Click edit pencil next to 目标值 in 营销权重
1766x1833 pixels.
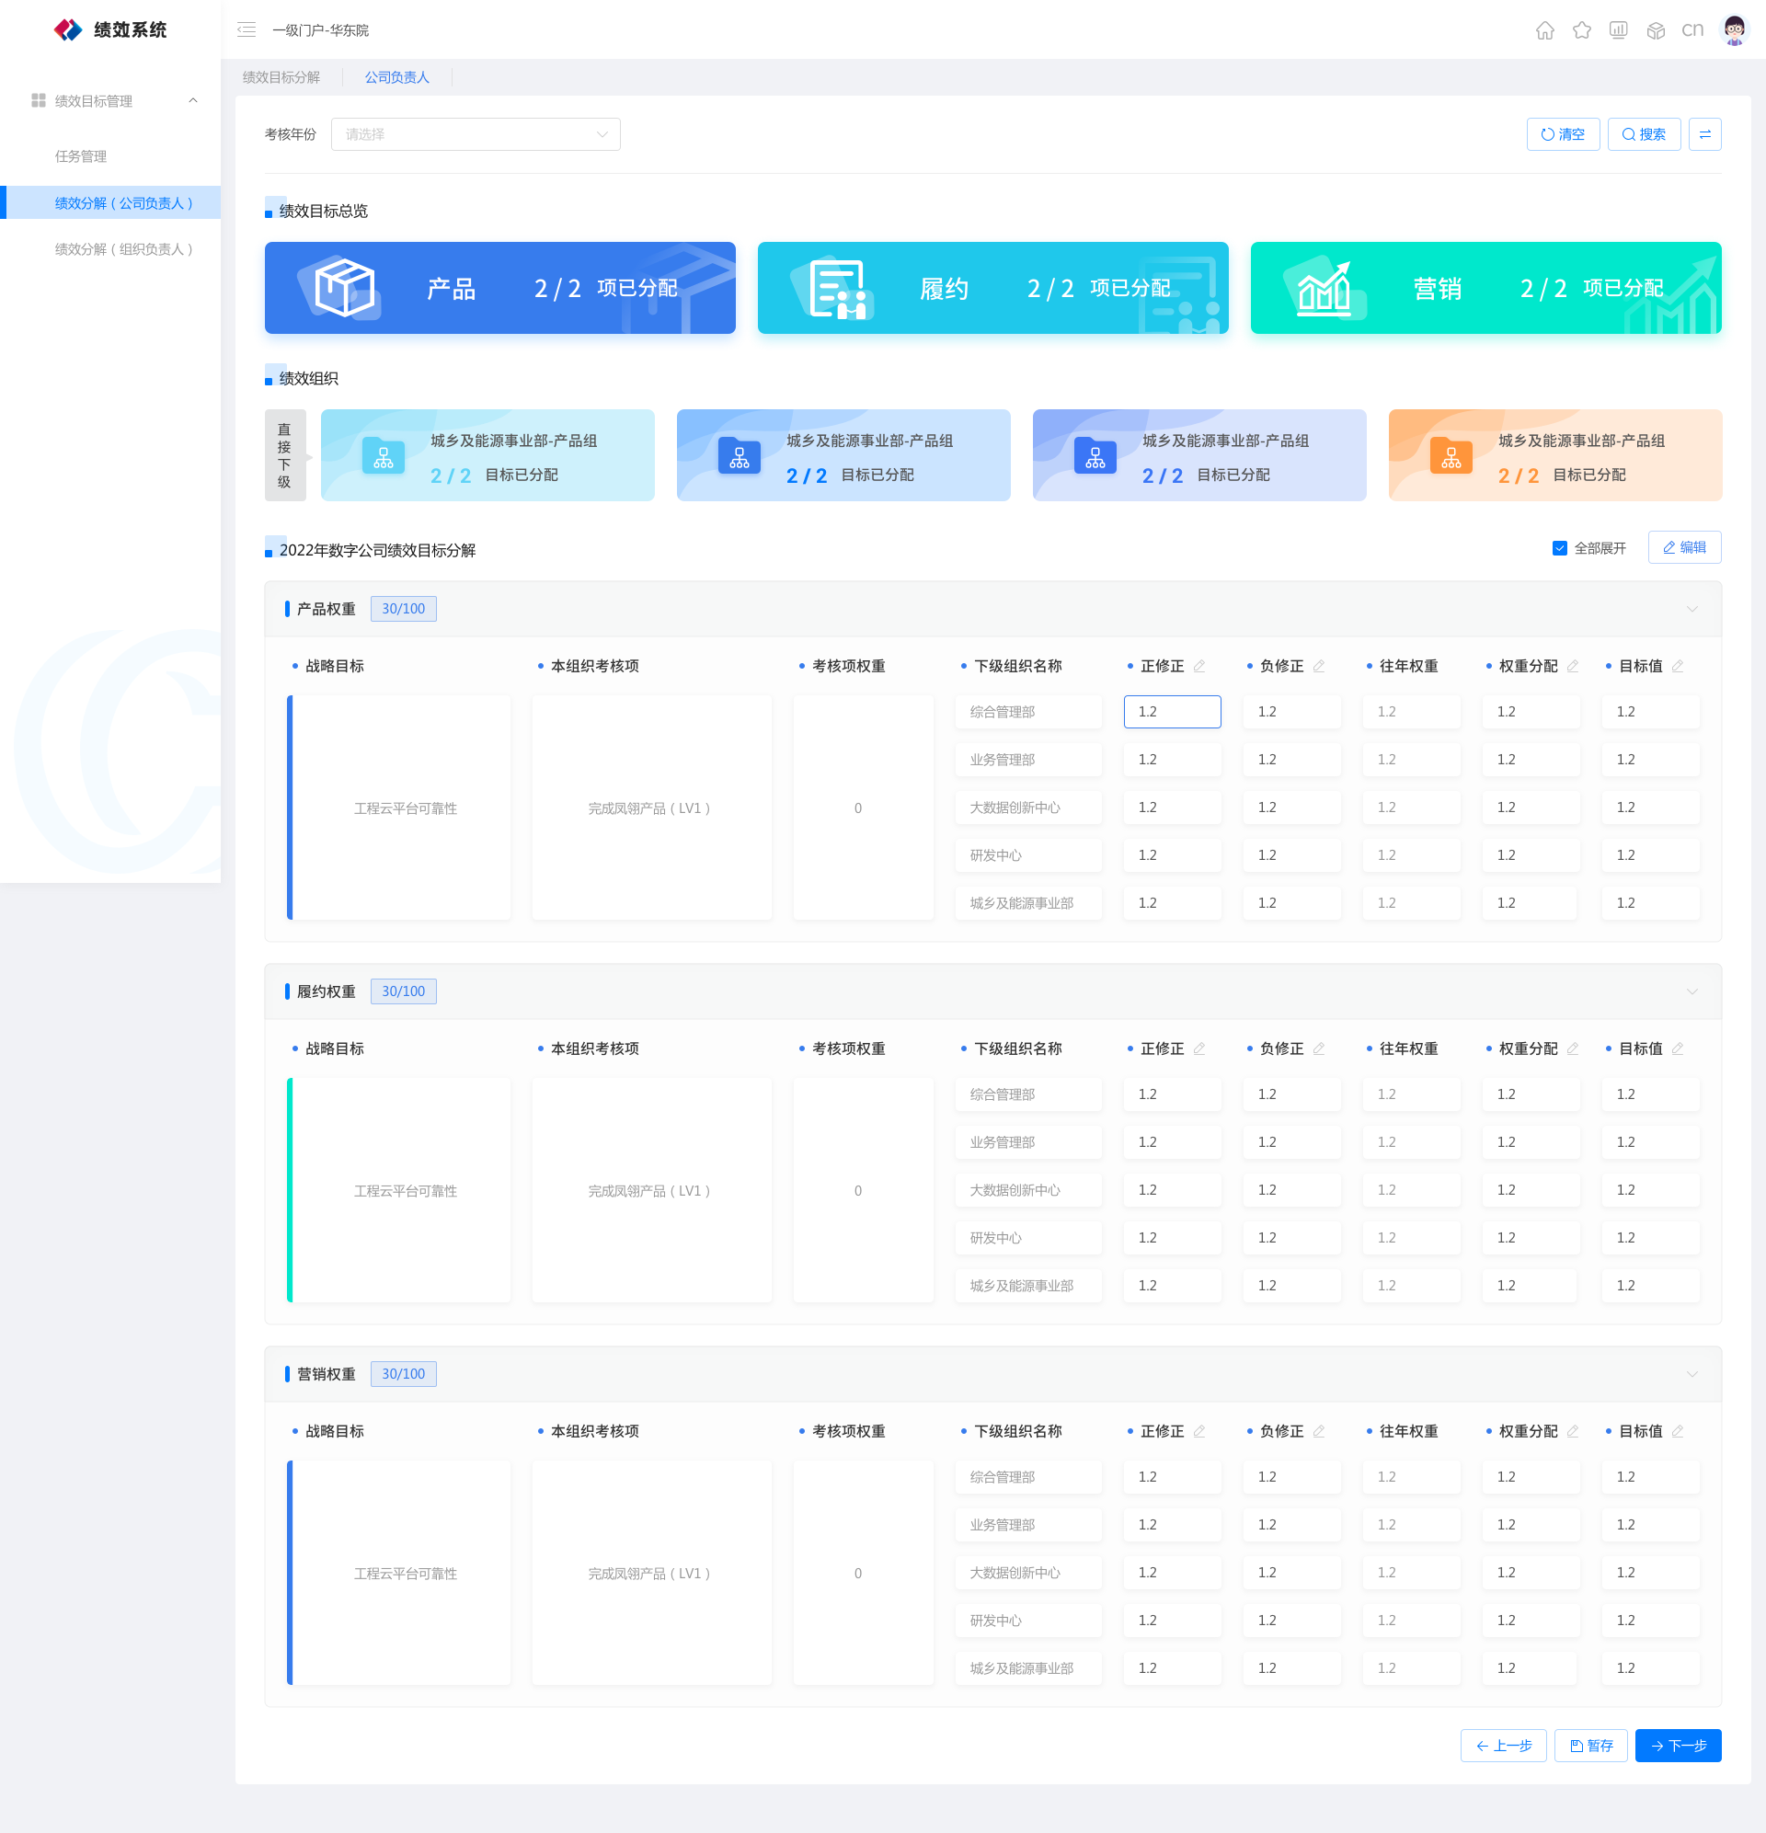pos(1678,1431)
